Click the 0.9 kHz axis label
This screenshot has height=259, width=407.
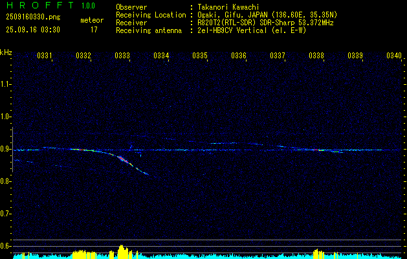pyautogui.click(x=5, y=149)
